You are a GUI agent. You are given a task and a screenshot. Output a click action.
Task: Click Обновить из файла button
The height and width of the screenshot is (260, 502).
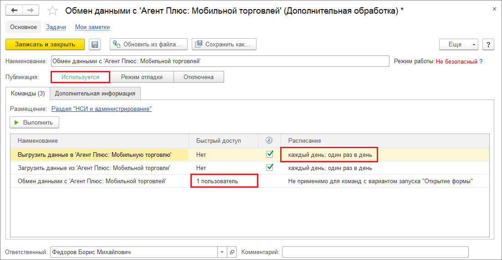pos(148,45)
